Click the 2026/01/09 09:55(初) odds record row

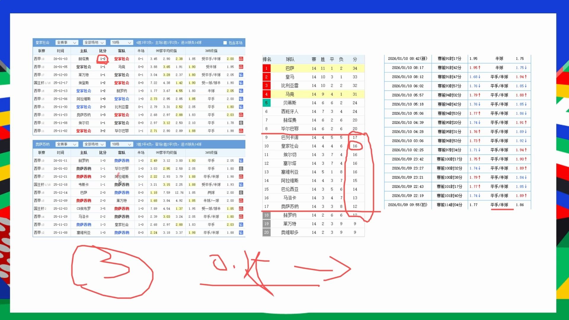(x=407, y=205)
